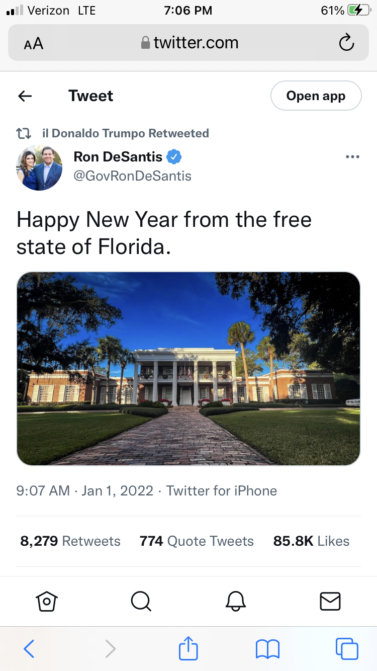The width and height of the screenshot is (377, 671).
Task: Tap the Twitter home icon
Action: point(47,601)
